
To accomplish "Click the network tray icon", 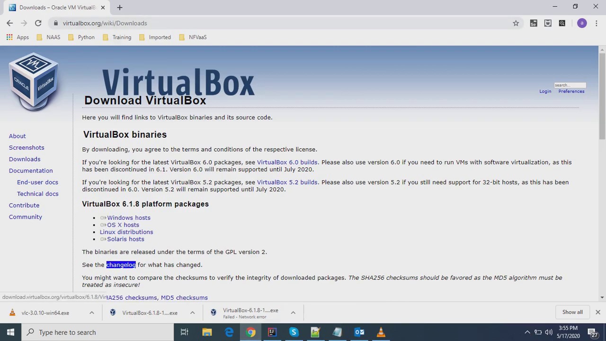I will pyautogui.click(x=538, y=332).
